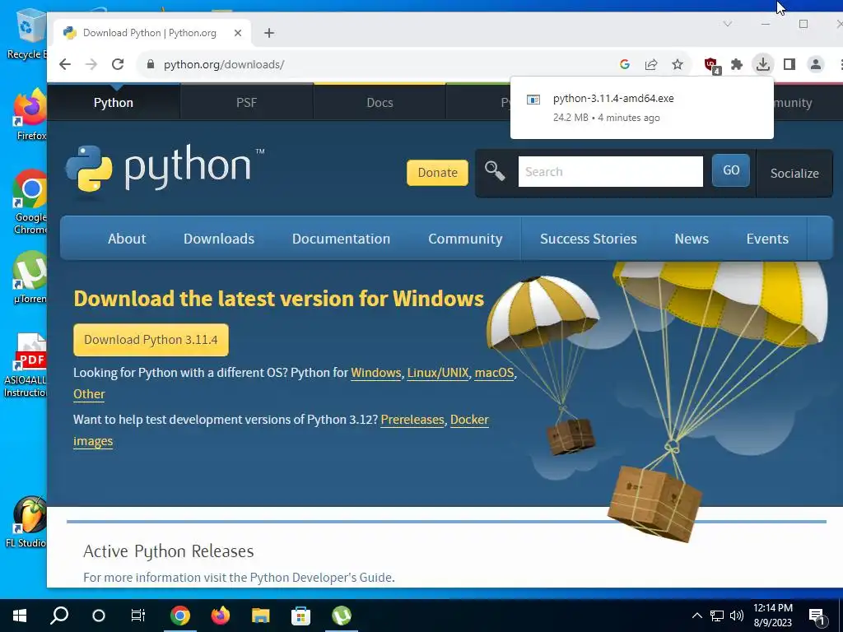Open the Socialize menu
Image resolution: width=843 pixels, height=632 pixels.
point(794,173)
